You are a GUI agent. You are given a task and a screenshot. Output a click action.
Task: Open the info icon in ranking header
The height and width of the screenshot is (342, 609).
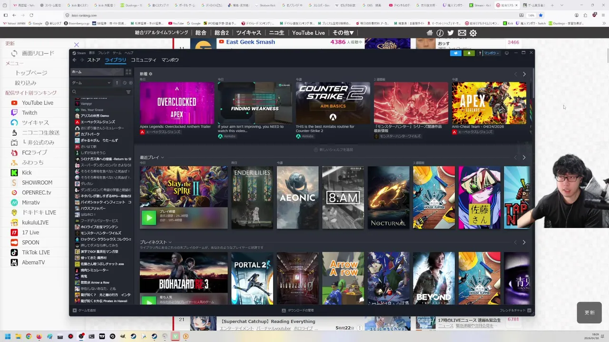pyautogui.click(x=440, y=33)
